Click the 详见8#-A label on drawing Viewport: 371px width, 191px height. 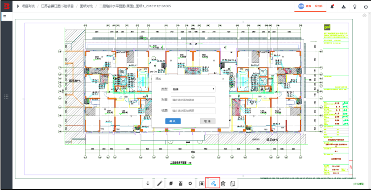coord(75,81)
